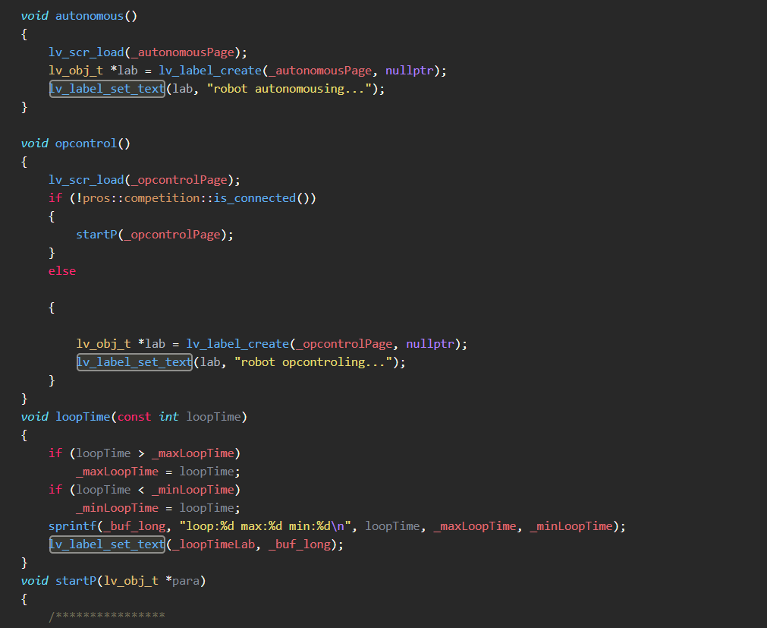Click the const keyword in loopTime's parameters
Image resolution: width=767 pixels, height=628 pixels.
tap(134, 417)
